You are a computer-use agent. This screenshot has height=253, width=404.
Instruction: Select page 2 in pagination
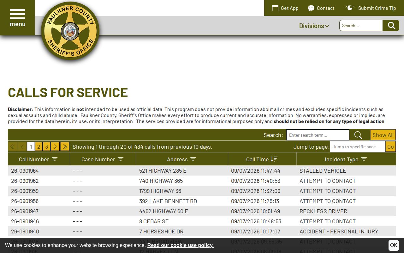pos(39,146)
